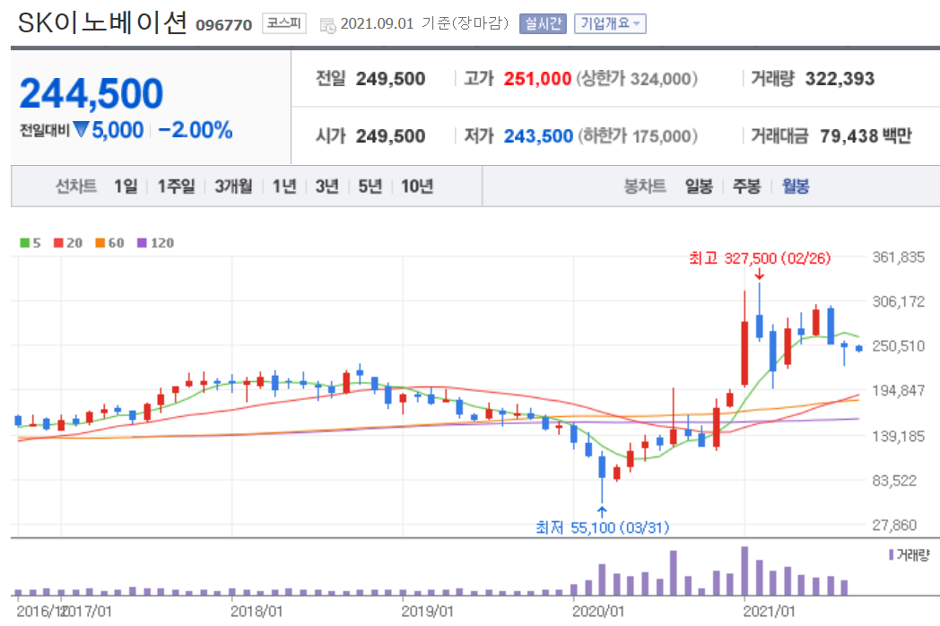Image resolution: width=940 pixels, height=626 pixels.
Task: Click the 2021.09.01 date text
Action: point(377,23)
